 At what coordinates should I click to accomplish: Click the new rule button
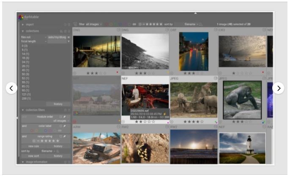point(33,146)
